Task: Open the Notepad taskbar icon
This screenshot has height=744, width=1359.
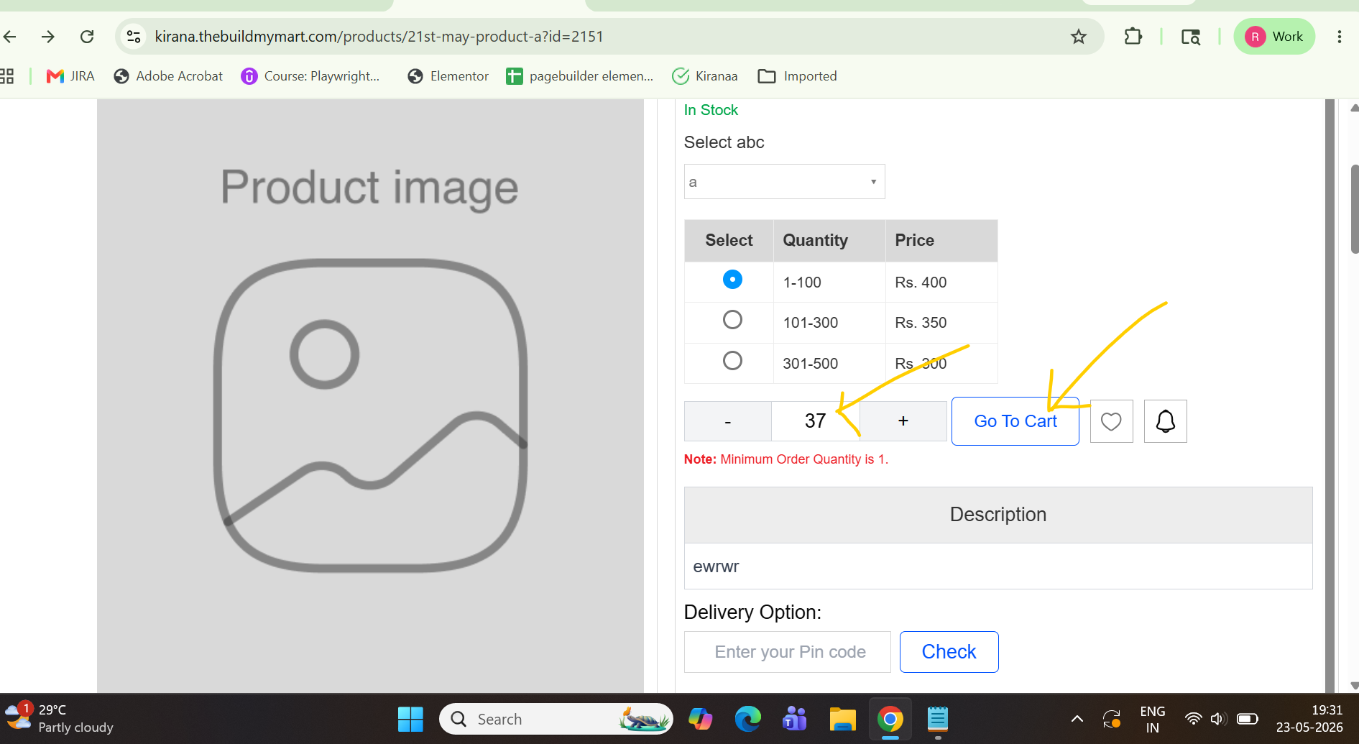Action: [937, 719]
